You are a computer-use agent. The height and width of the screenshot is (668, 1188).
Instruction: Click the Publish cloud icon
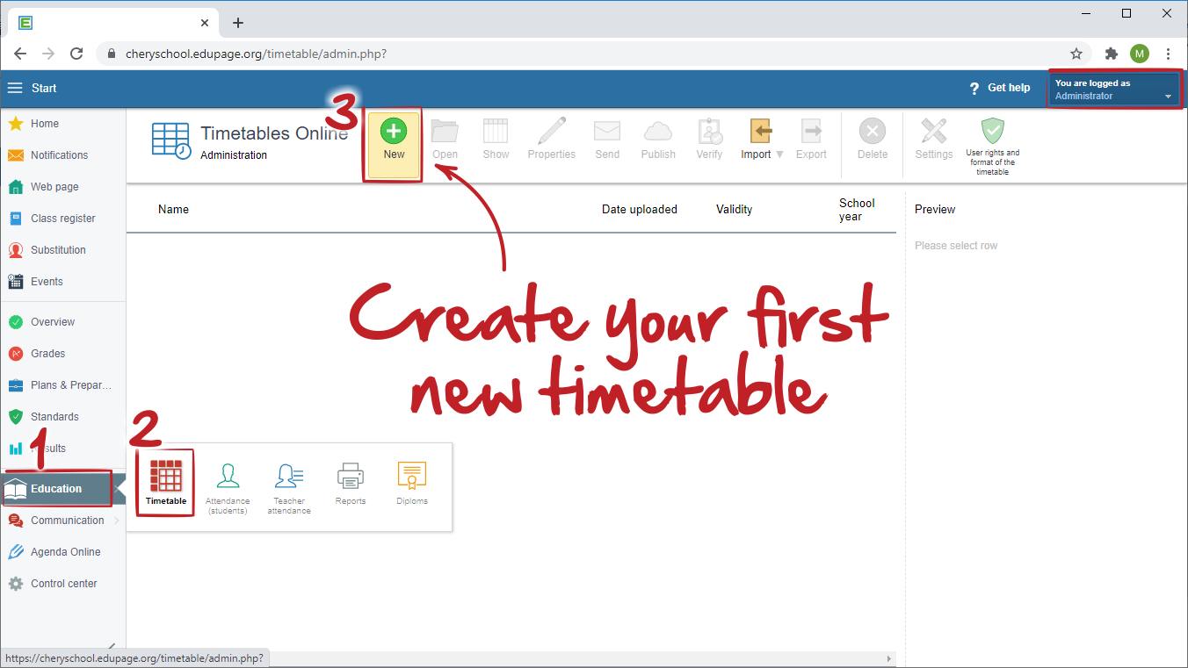[x=658, y=132]
